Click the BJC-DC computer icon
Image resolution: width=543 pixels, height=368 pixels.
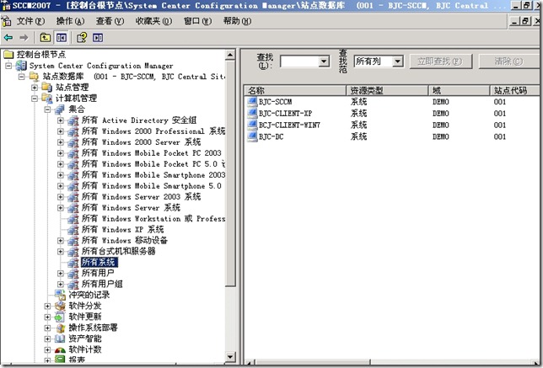click(x=252, y=136)
